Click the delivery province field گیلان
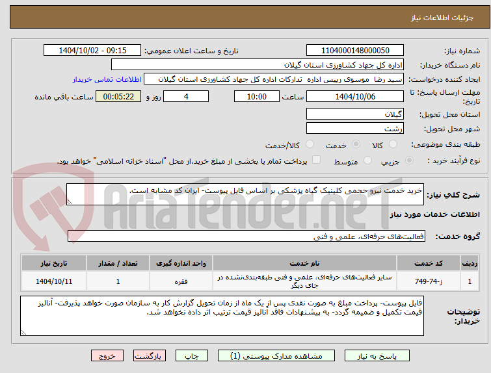 (355, 114)
